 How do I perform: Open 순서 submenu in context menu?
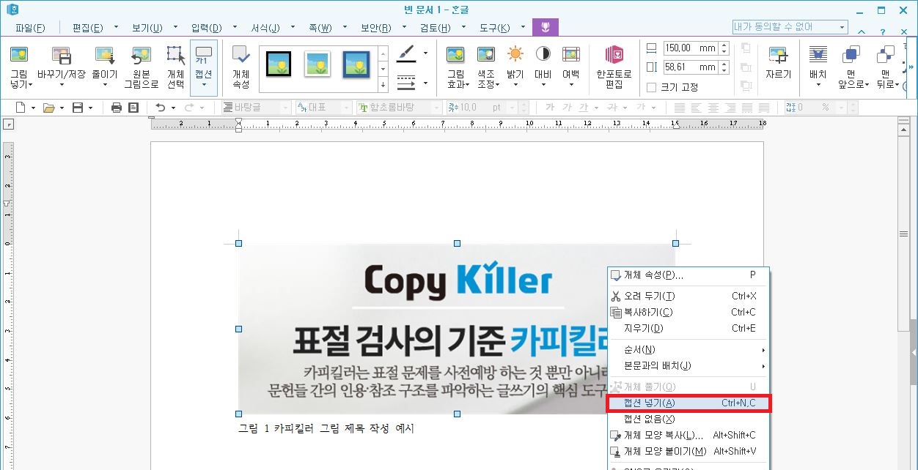(x=688, y=349)
